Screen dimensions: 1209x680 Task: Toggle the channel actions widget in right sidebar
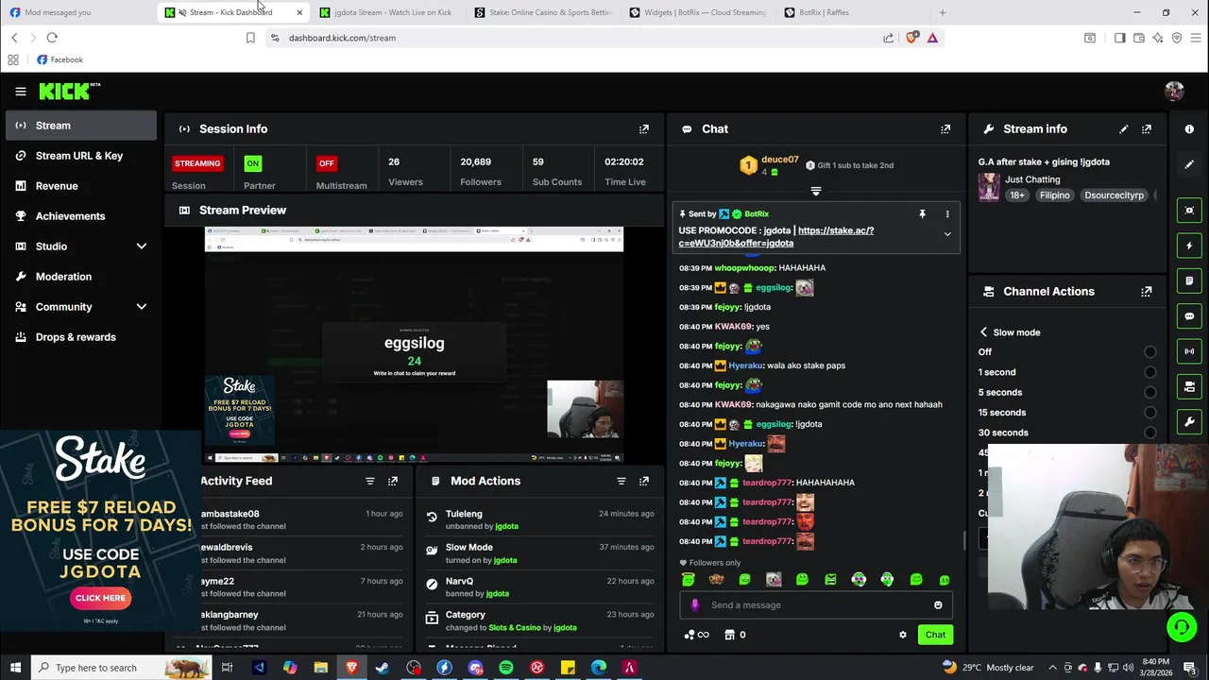point(1189,386)
